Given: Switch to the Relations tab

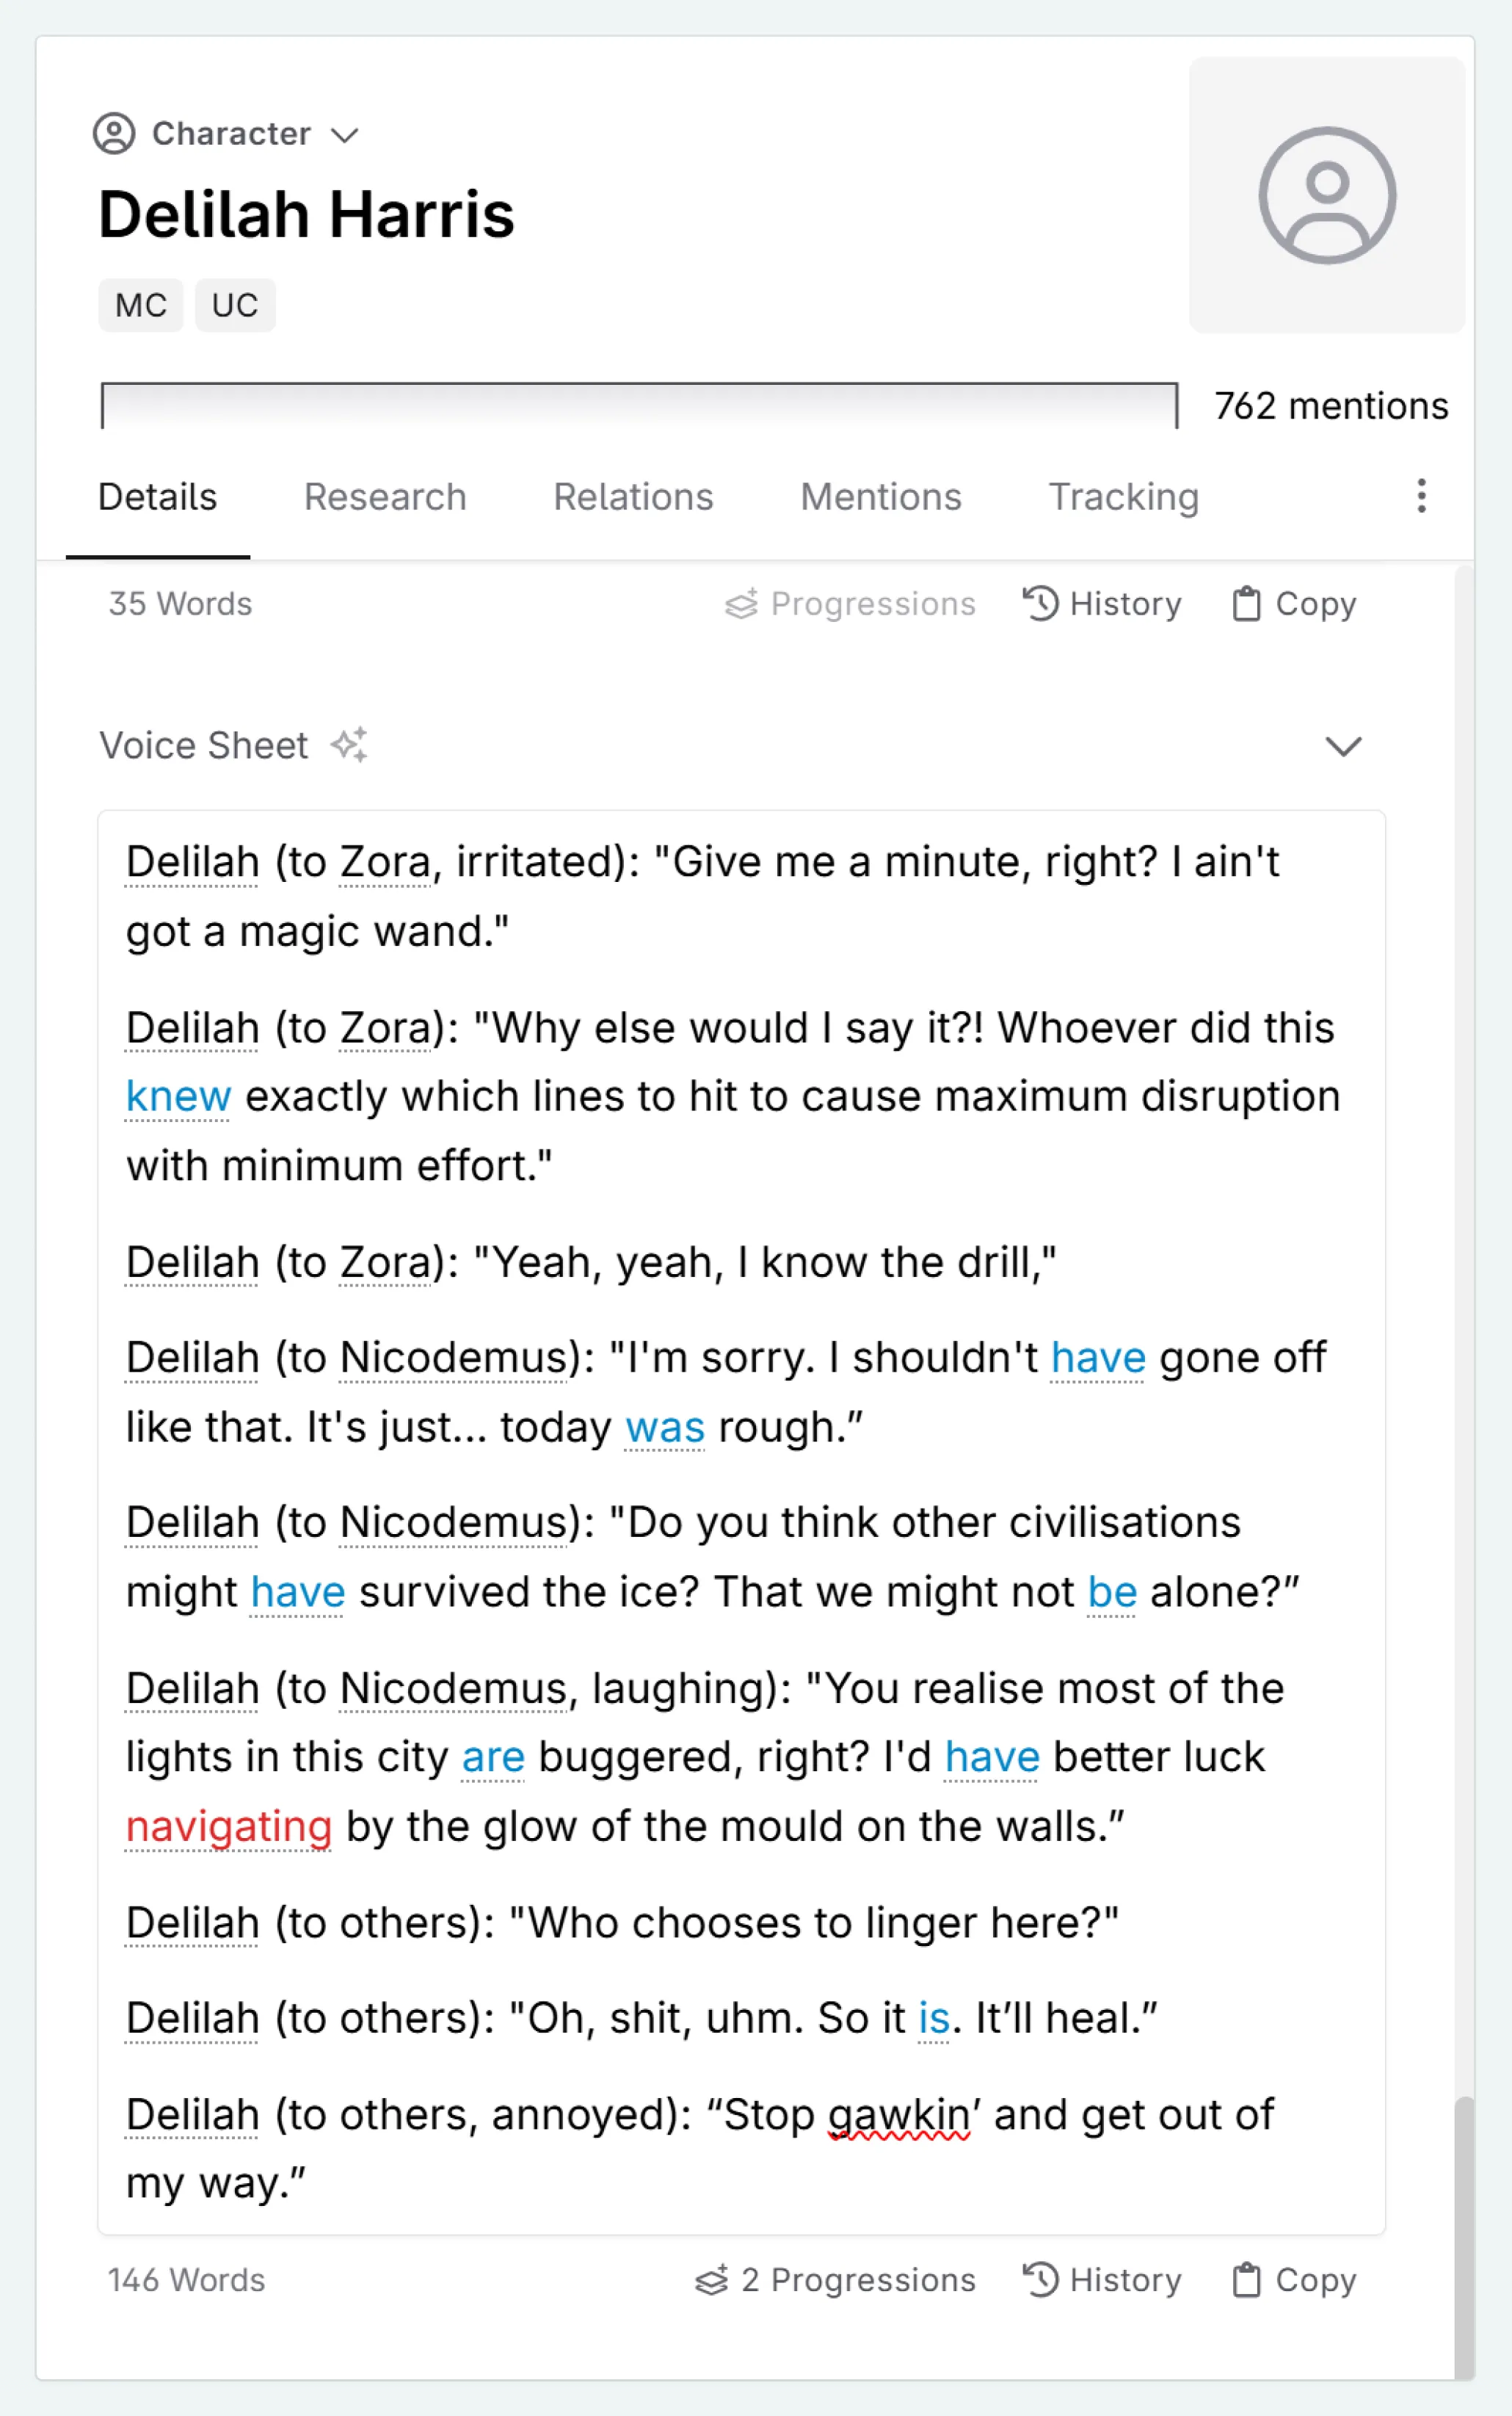Looking at the screenshot, I should pyautogui.click(x=633, y=497).
